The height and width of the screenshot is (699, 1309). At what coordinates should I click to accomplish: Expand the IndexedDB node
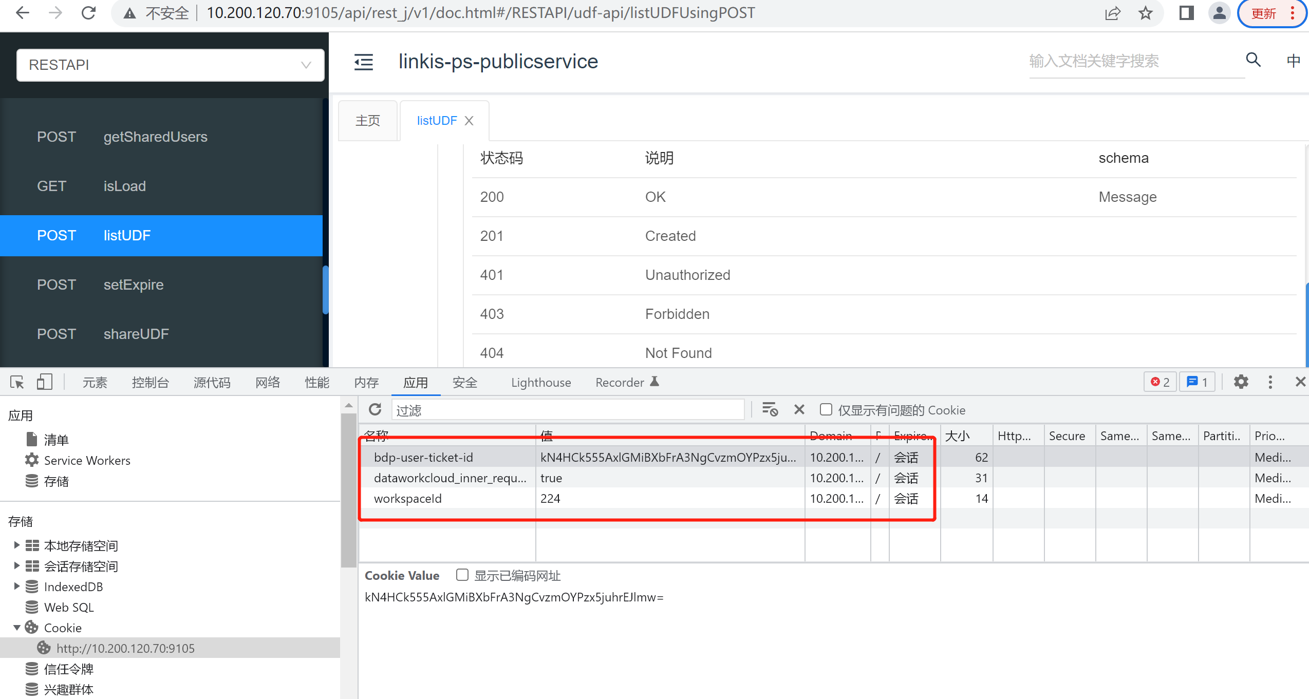[x=17, y=586]
